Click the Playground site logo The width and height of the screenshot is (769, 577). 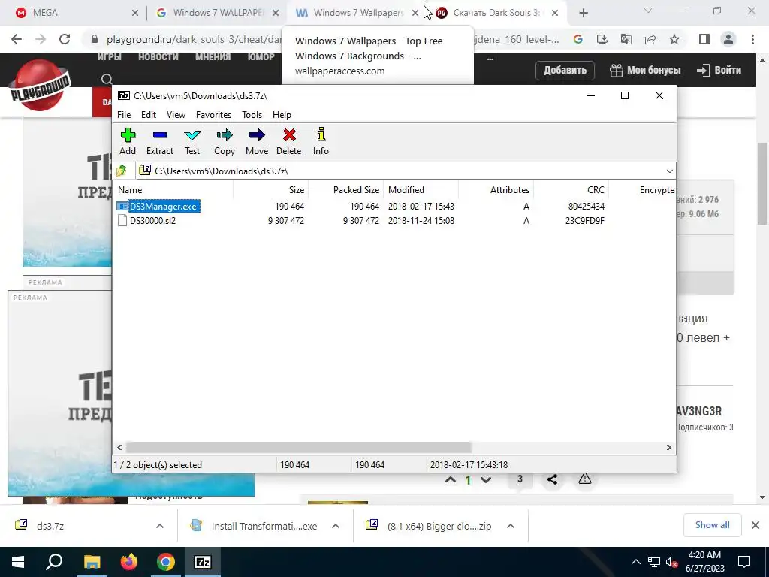tap(41, 86)
